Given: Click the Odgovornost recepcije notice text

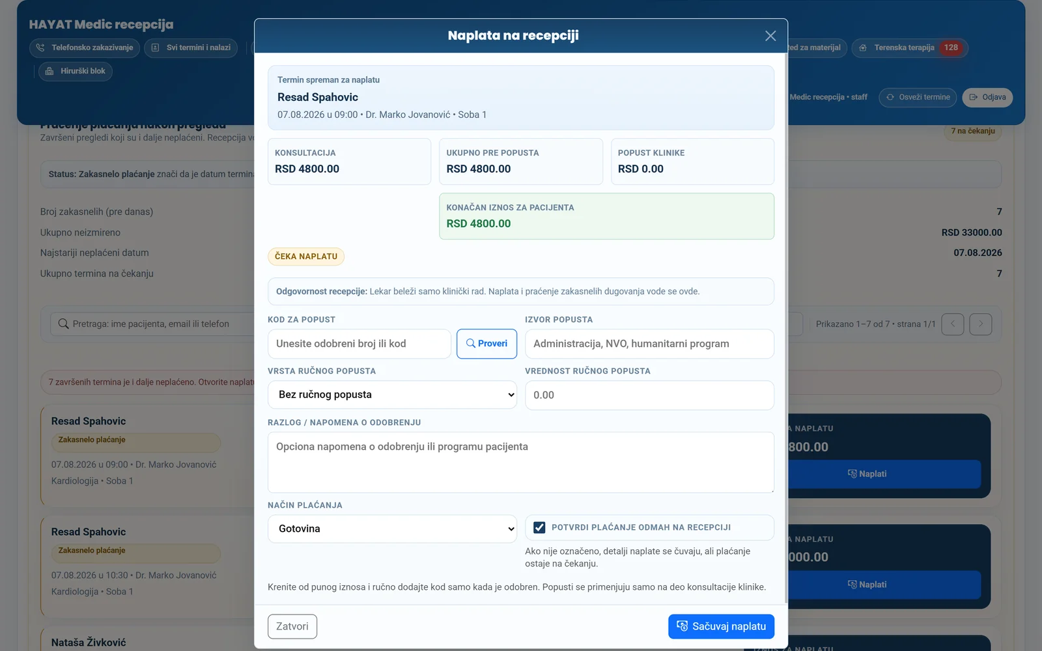Looking at the screenshot, I should click(x=488, y=292).
